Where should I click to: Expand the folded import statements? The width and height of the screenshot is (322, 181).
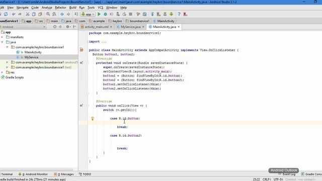[x=88, y=41]
